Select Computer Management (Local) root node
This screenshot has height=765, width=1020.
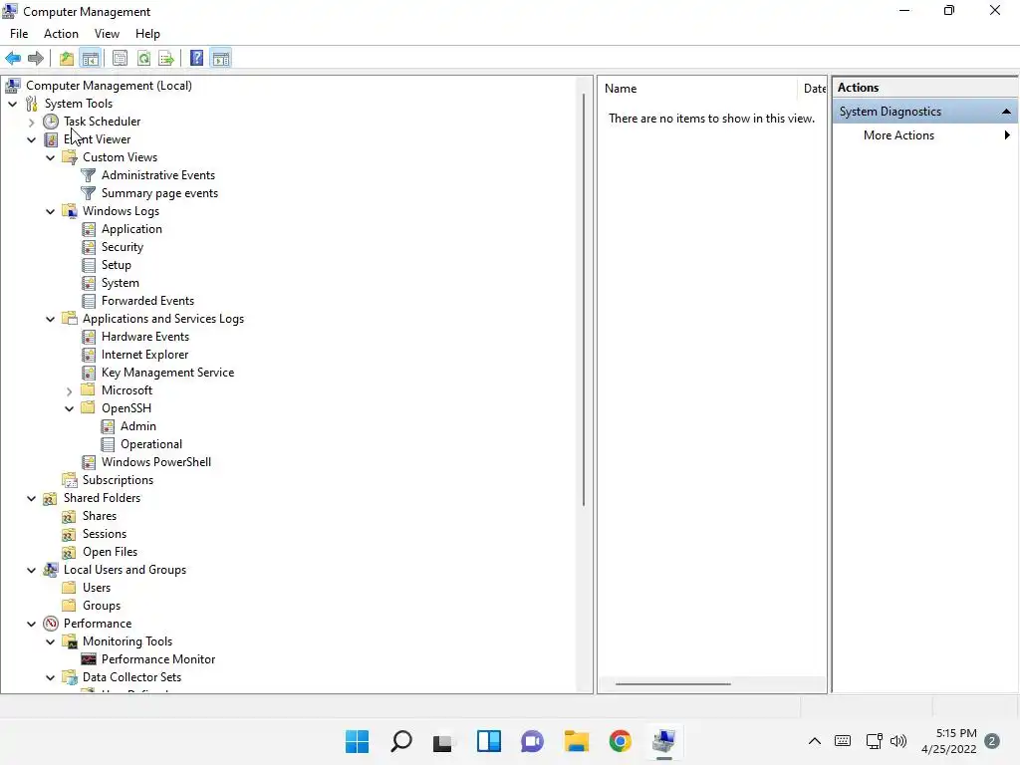pos(109,86)
